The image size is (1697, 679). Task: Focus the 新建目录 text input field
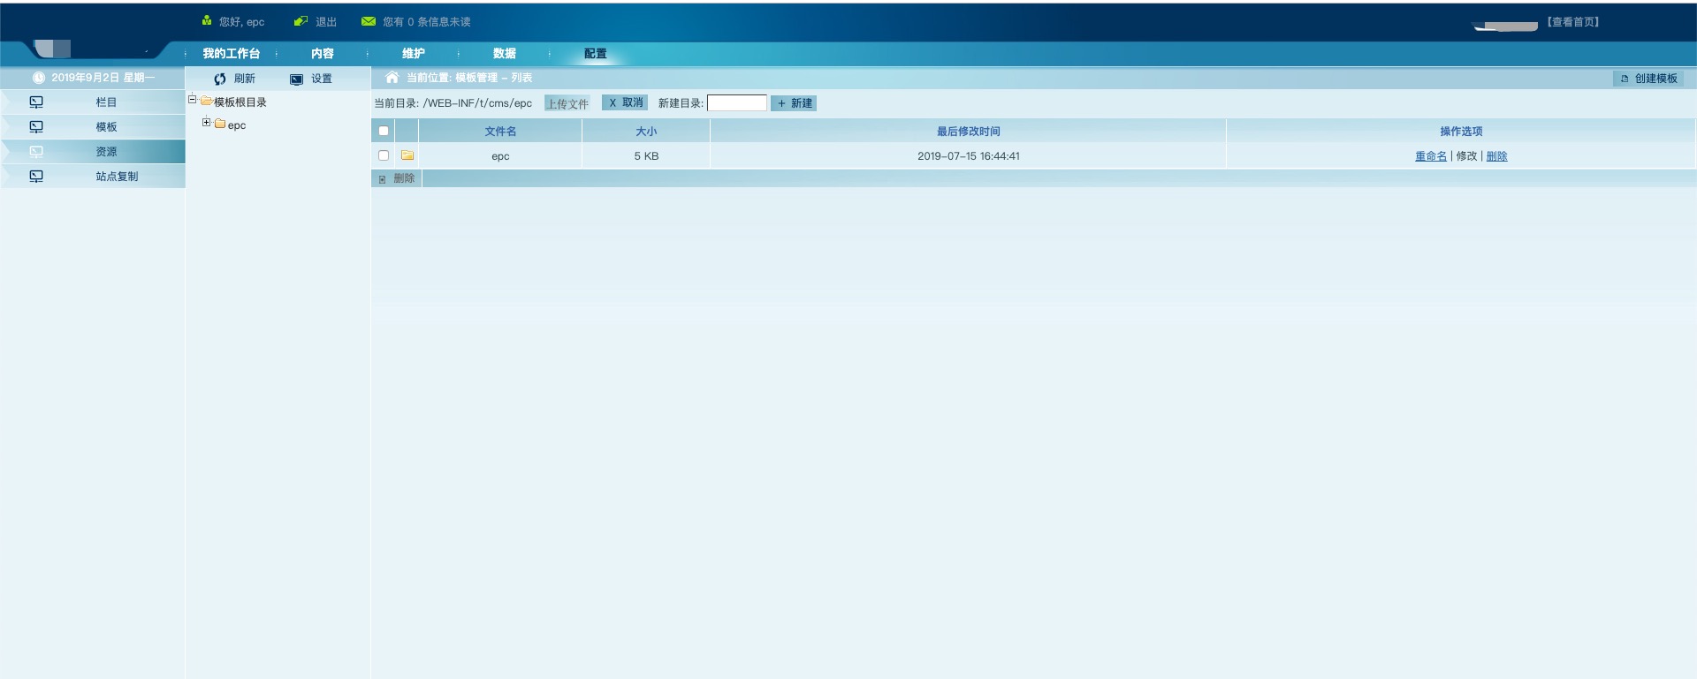[x=737, y=103]
